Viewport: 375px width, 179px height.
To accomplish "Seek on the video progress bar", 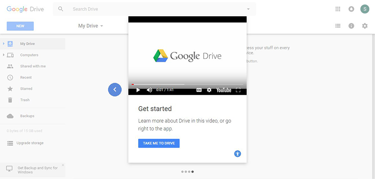I will (187, 85).
